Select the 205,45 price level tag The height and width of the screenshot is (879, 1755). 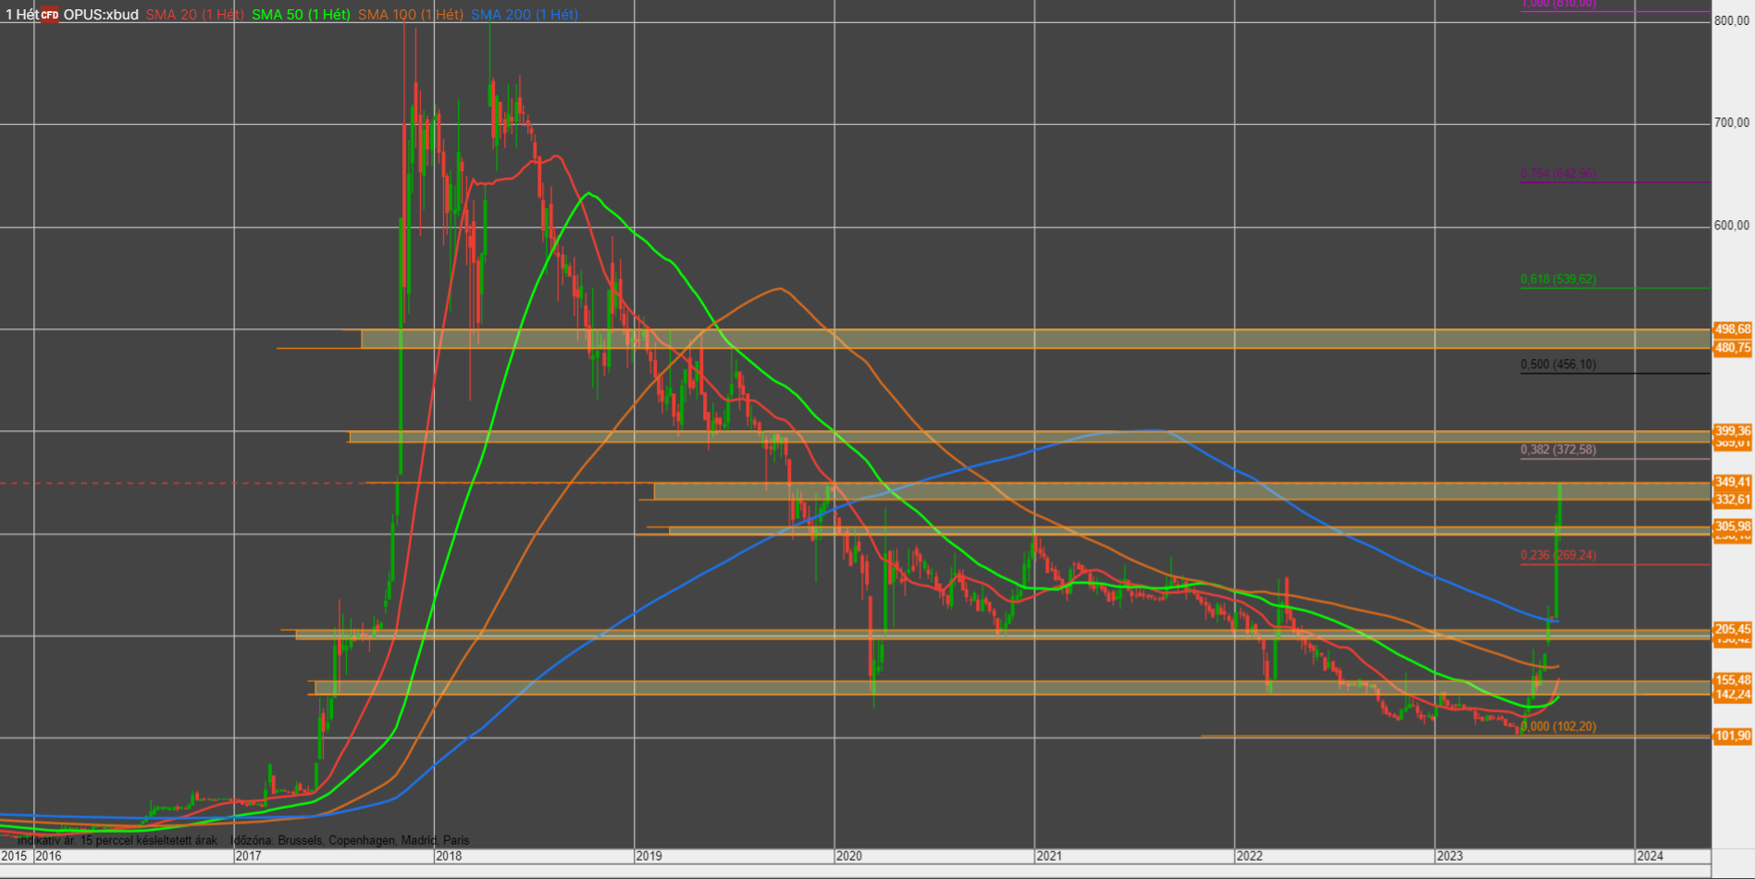point(1732,629)
